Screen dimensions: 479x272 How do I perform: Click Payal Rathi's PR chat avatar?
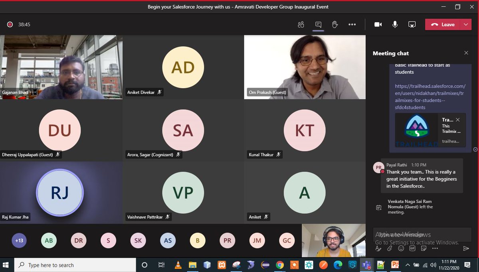tap(378, 168)
